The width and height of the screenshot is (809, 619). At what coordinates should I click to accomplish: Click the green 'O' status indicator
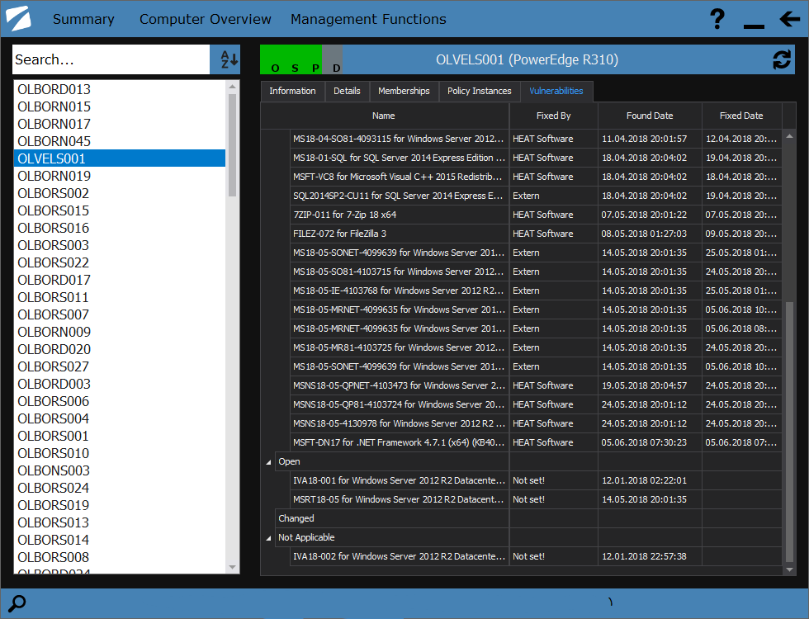coord(275,60)
